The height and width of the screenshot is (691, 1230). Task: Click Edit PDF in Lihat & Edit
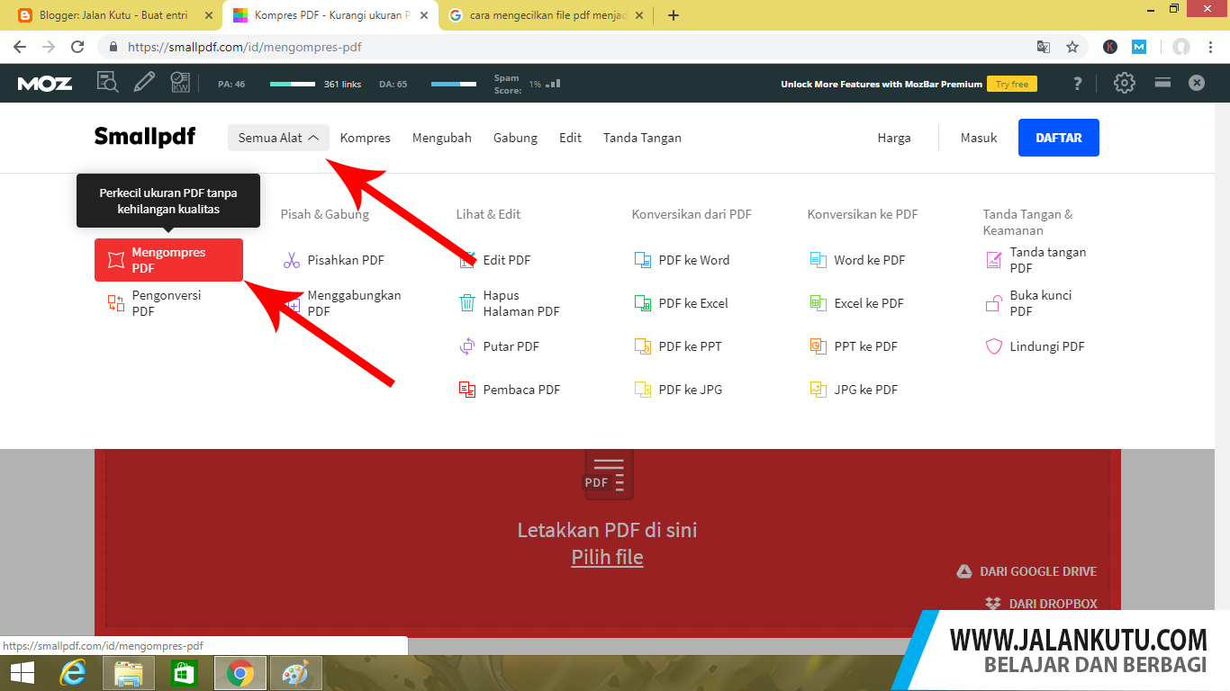pyautogui.click(x=507, y=260)
